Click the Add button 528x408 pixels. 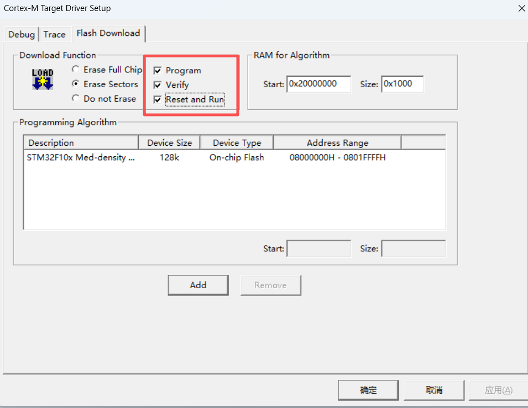198,285
